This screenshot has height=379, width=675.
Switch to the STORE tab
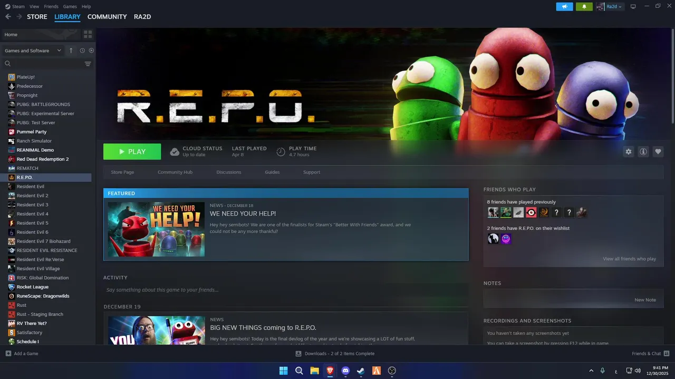[x=37, y=17]
